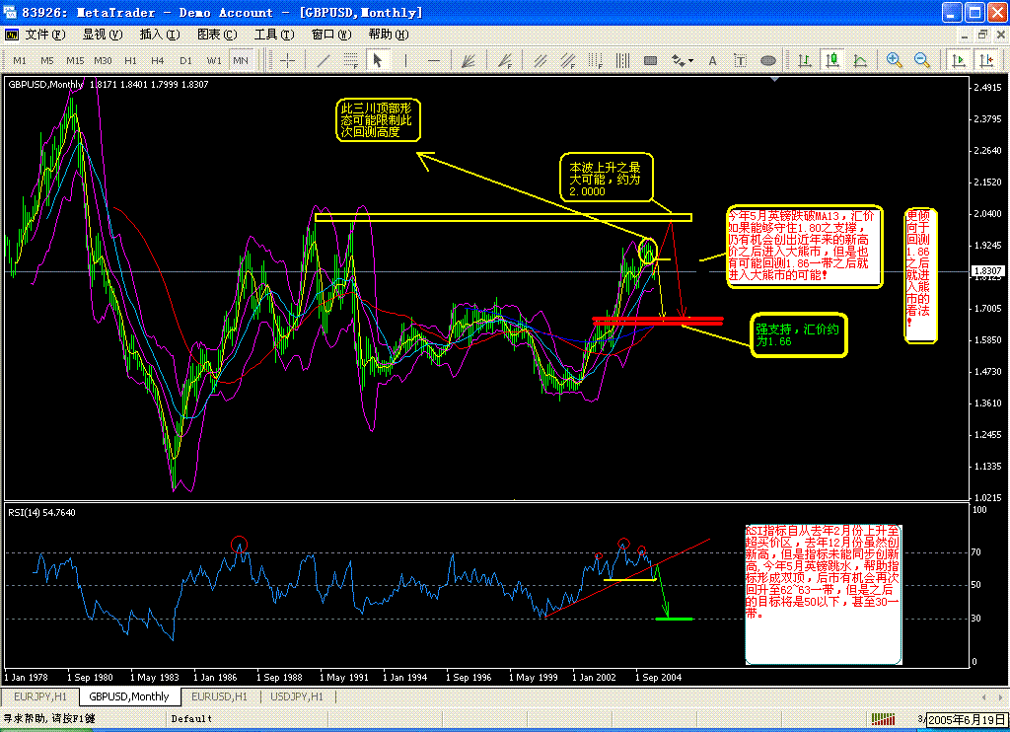Screen dimensions: 1010x732
Task: Click the chart shift triangle marker
Action: point(775,79)
